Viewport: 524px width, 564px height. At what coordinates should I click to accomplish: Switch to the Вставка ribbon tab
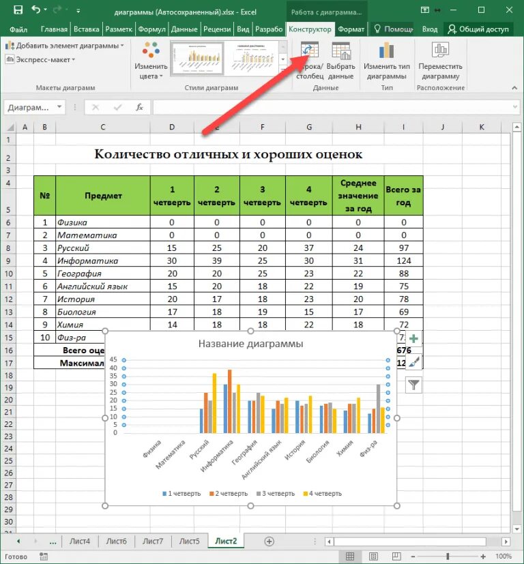tap(87, 29)
